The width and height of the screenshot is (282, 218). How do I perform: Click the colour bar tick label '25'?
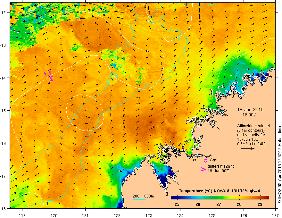pyautogui.click(x=177, y=204)
